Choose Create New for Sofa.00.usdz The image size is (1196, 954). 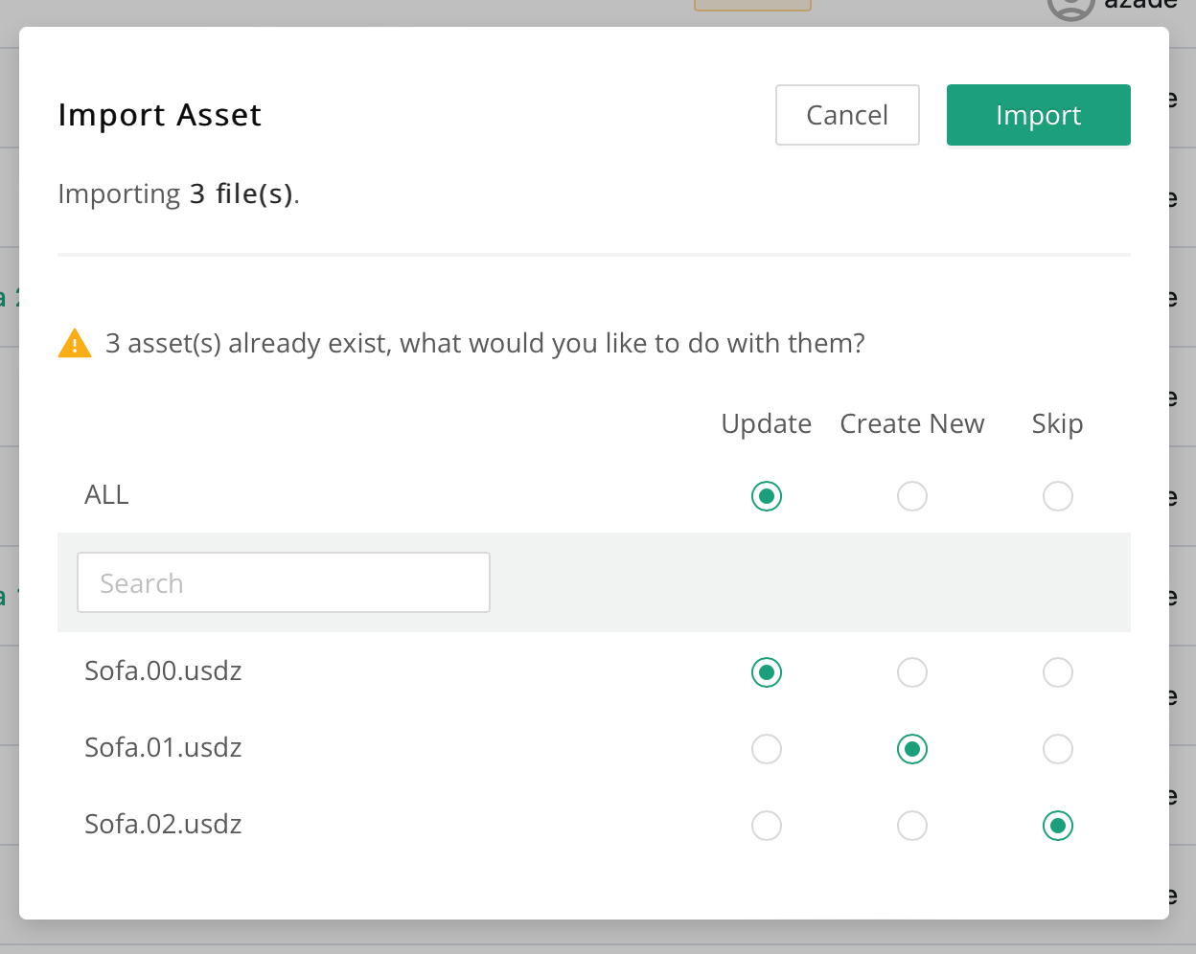click(912, 672)
